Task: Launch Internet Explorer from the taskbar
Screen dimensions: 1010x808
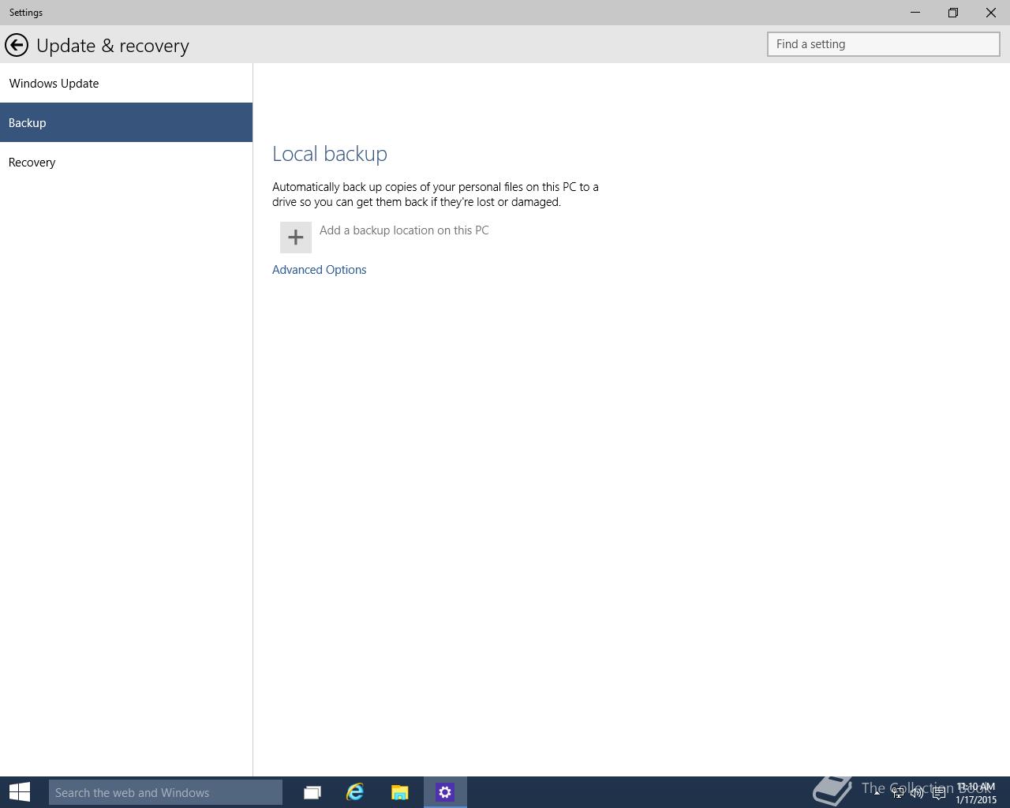Action: 355,792
